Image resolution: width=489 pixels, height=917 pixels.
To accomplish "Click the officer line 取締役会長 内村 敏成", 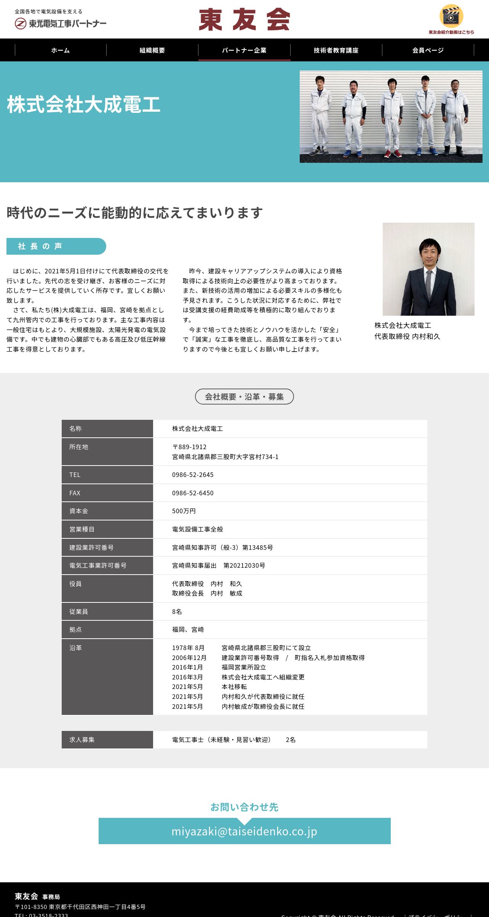I will coord(207,593).
